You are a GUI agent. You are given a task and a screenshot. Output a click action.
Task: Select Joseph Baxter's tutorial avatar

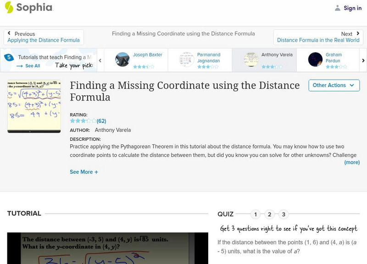tap(122, 60)
